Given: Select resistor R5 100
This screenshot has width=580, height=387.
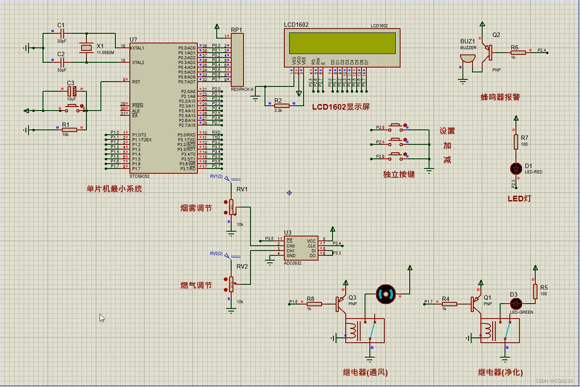Looking at the screenshot, I should tap(535, 292).
